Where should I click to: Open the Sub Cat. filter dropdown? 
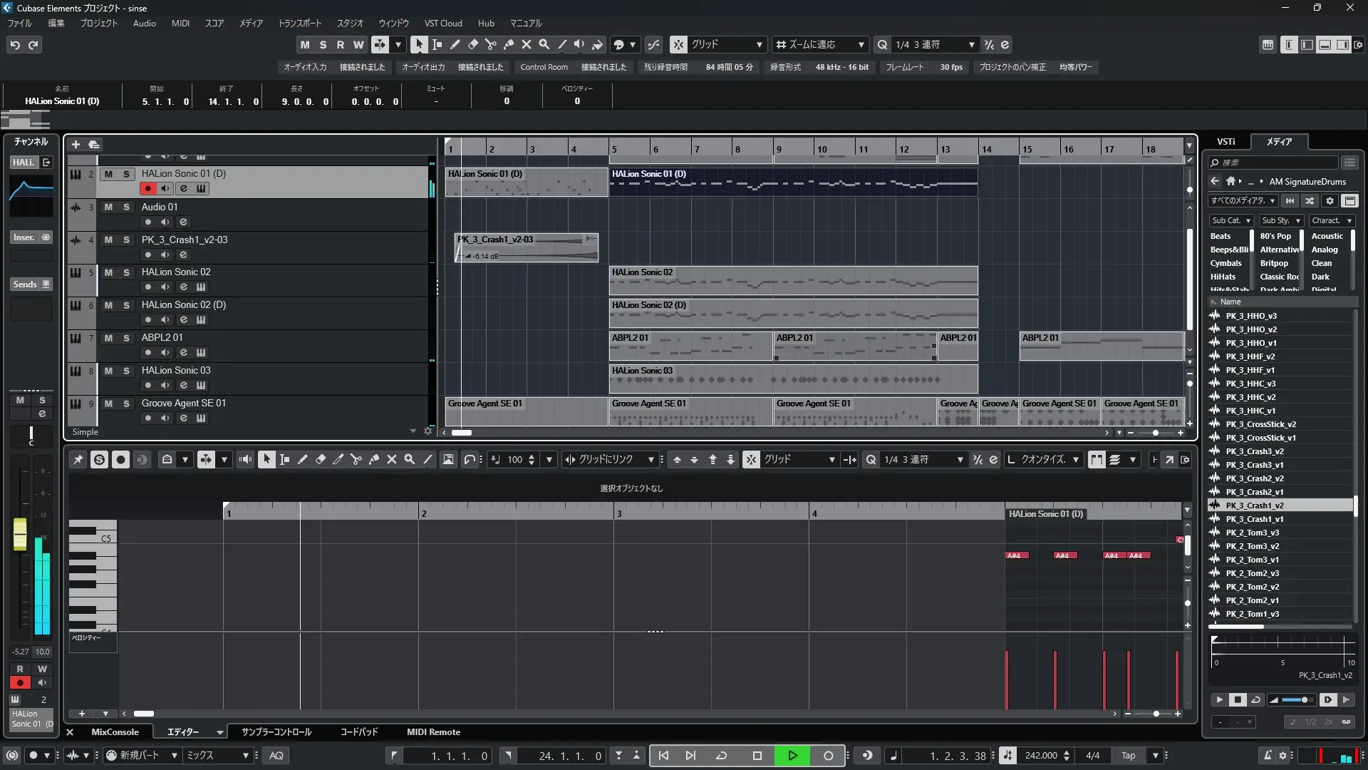coord(1230,221)
